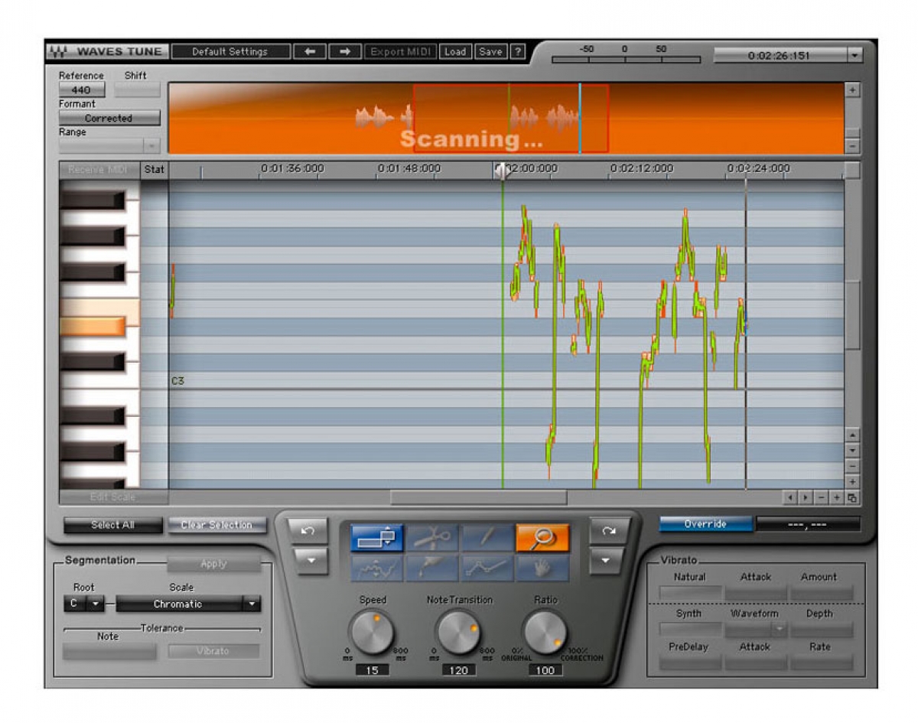Toggle the Formant Corrected button
This screenshot has height=723, width=918.
click(109, 119)
